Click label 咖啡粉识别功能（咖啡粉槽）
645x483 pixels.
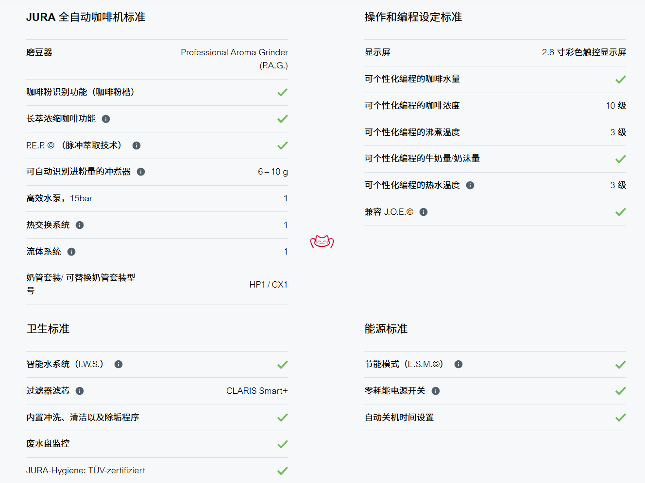(80, 92)
